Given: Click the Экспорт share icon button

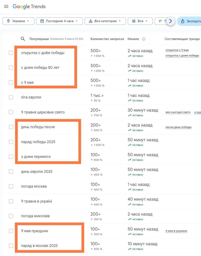Looking at the screenshot, I should [x=183, y=21].
